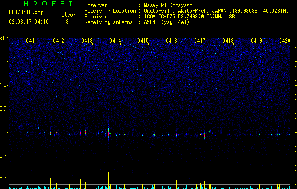Click the 'Receiver' field label
Screen dimensions: 297x189
click(x=96, y=17)
